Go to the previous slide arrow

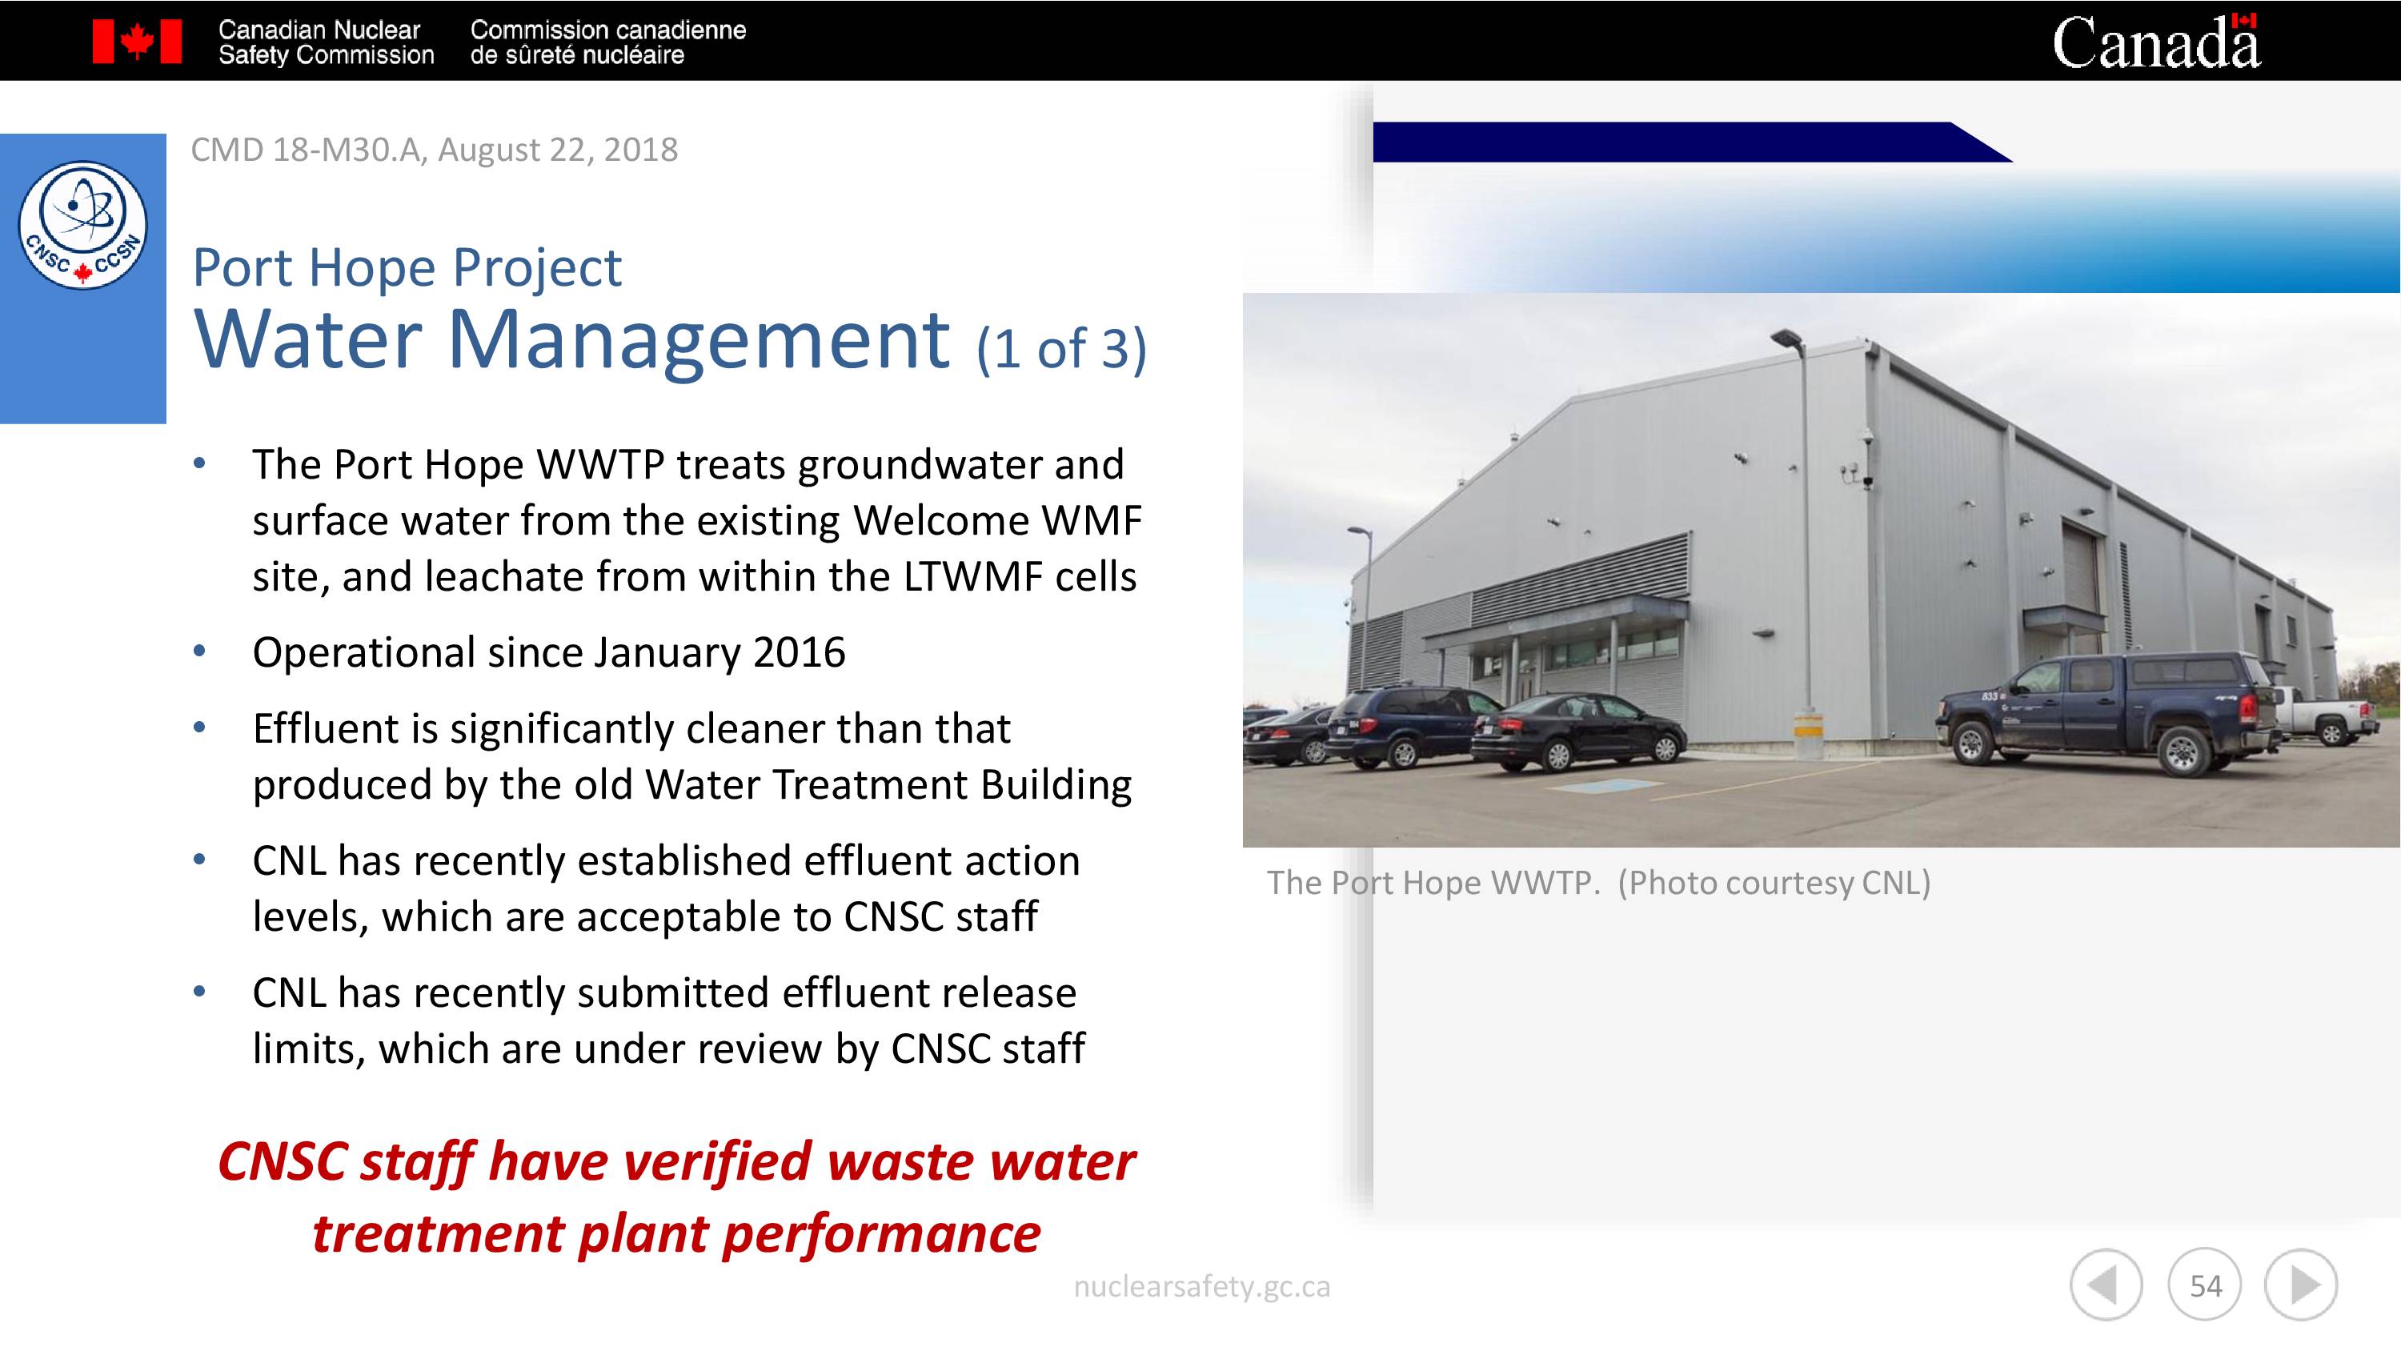point(2106,1285)
